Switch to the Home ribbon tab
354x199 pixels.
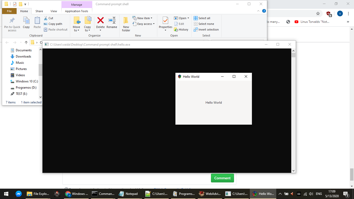pos(24,11)
